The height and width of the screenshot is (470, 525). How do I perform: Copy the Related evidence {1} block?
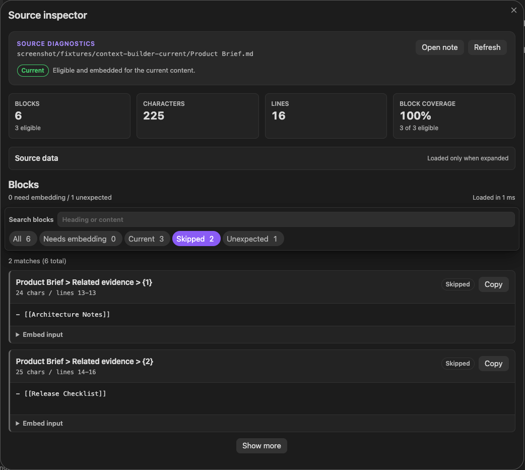(x=493, y=284)
